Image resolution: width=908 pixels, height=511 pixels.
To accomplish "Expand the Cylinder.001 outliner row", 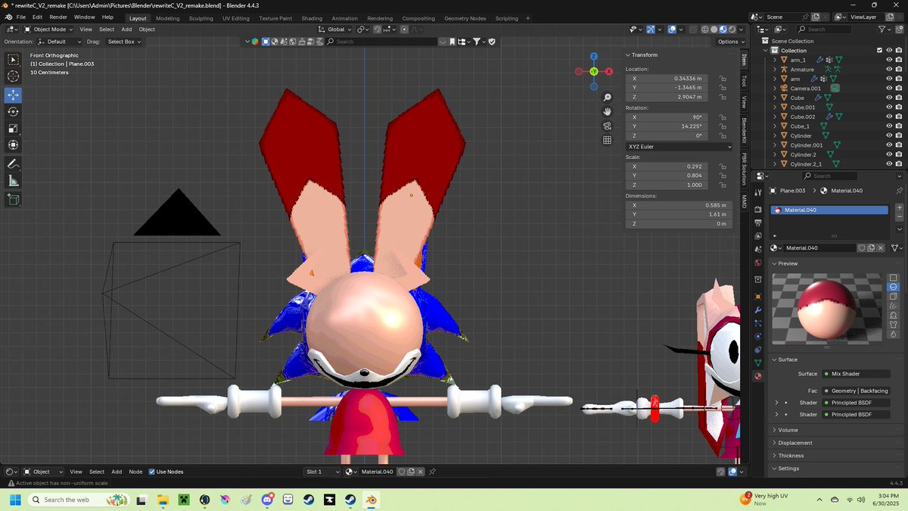I will (775, 145).
